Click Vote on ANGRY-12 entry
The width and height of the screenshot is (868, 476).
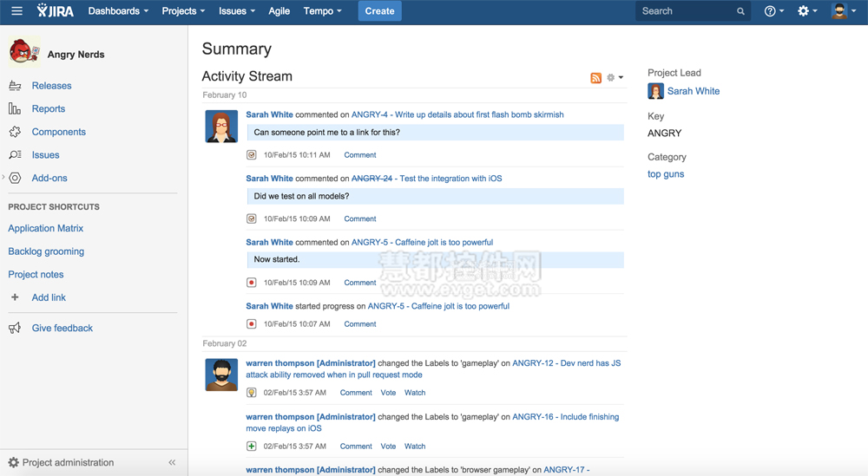point(388,393)
